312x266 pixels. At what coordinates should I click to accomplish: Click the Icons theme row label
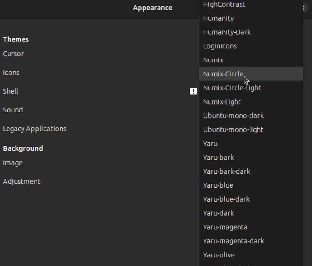[x=11, y=73]
